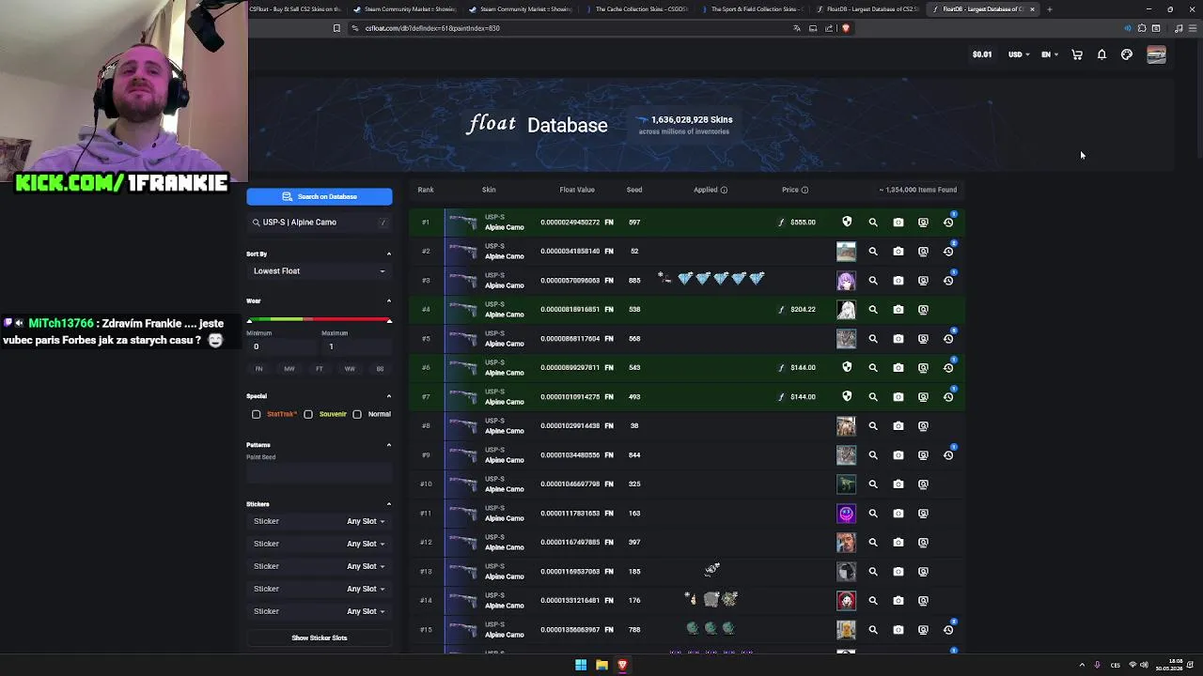Toggle the BS wear filter

click(x=380, y=369)
